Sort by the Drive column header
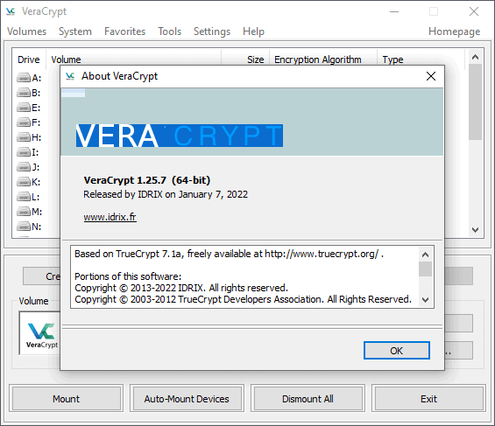 coord(29,59)
